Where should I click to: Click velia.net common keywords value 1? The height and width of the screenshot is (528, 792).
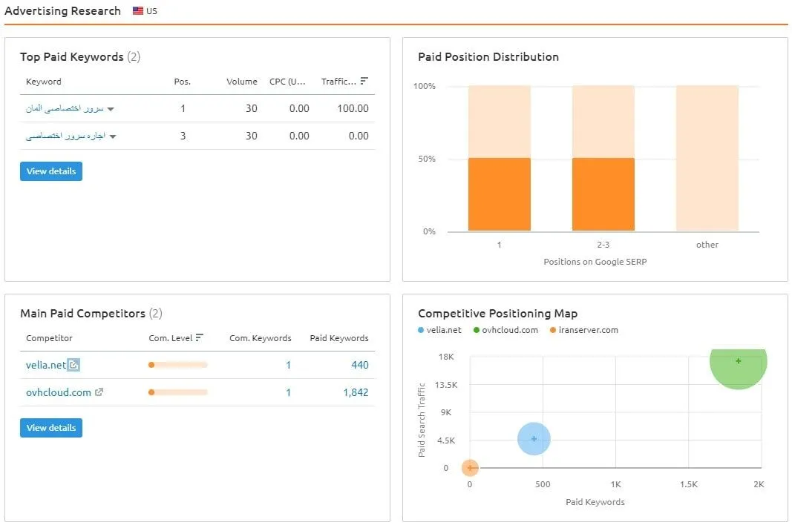point(288,364)
